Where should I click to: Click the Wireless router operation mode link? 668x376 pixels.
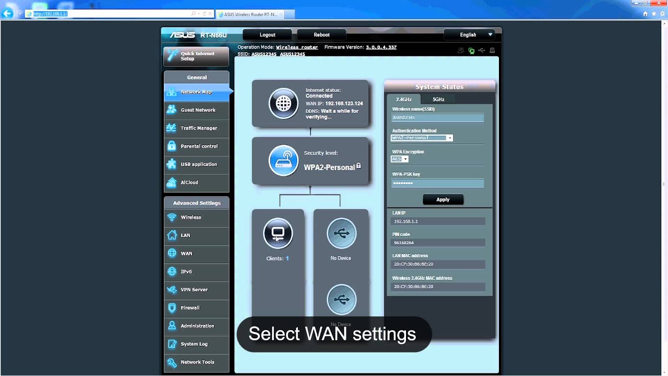point(297,47)
